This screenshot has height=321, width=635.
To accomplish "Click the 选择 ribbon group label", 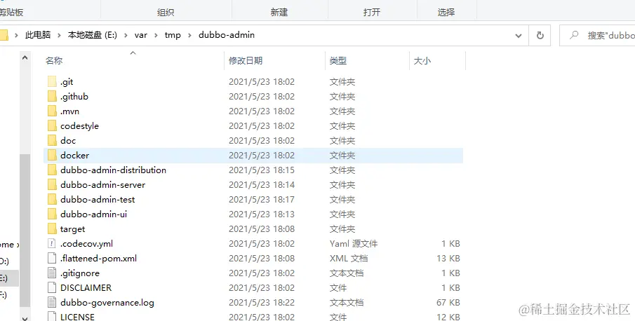I will 446,13.
